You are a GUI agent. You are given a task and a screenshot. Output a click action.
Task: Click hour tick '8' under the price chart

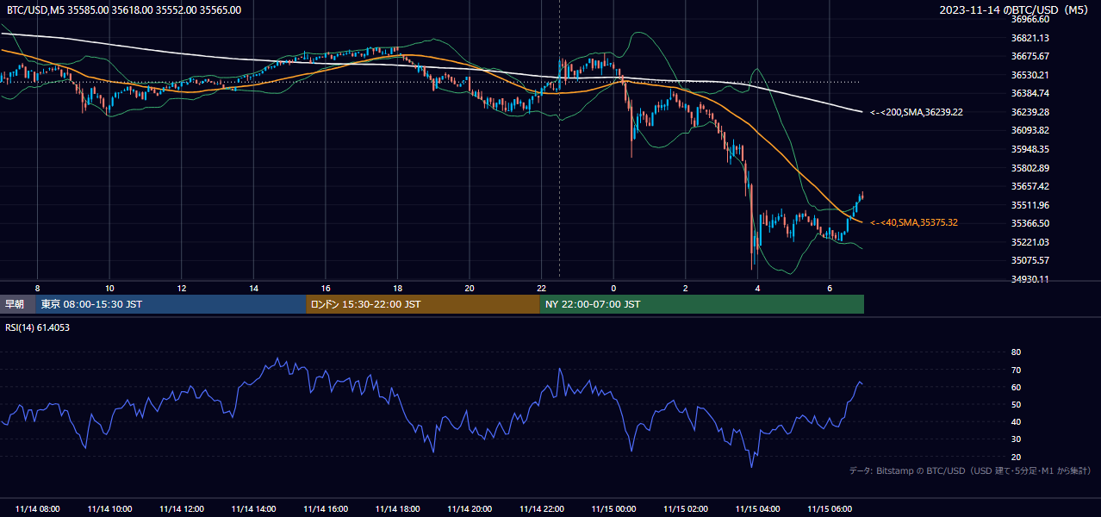click(37, 288)
